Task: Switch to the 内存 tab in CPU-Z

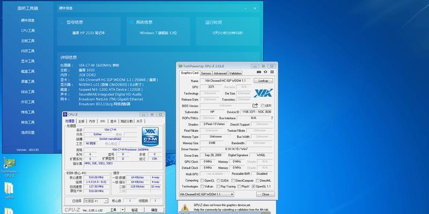Action: pyautogui.click(x=92, y=121)
